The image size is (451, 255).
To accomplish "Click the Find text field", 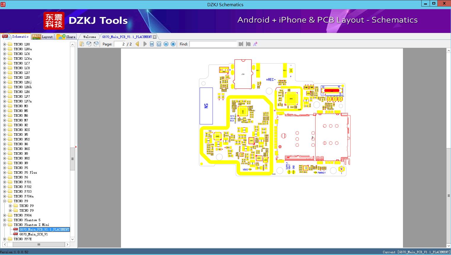I will pos(213,44).
